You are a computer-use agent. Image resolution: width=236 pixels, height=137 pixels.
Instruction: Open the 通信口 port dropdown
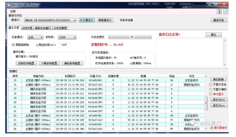click(50, 20)
